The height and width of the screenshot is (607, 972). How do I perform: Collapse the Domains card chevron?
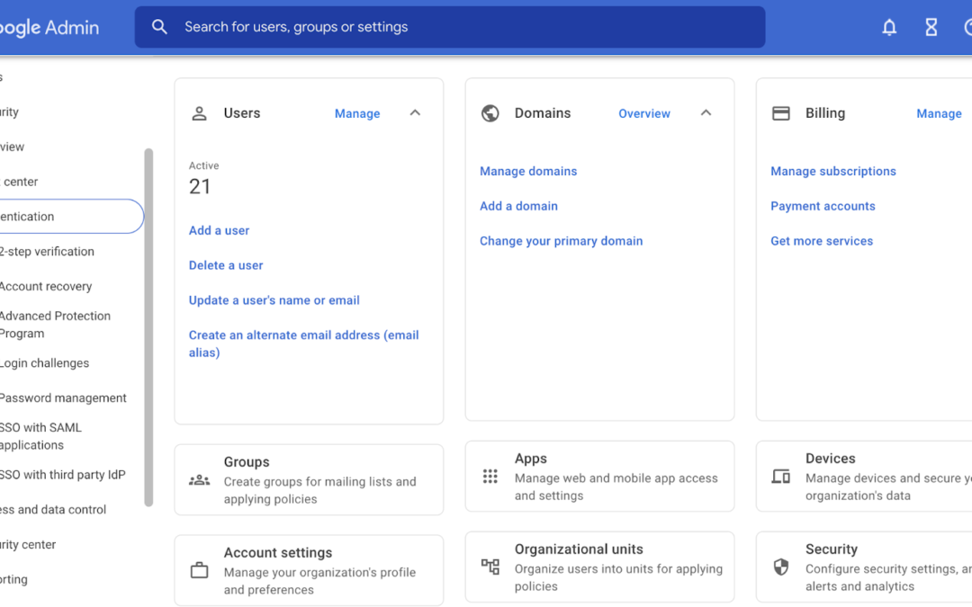(706, 112)
